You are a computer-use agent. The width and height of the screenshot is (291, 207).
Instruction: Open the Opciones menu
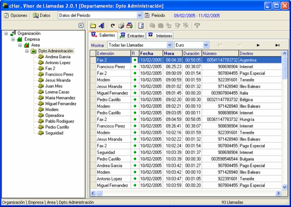(x=16, y=15)
